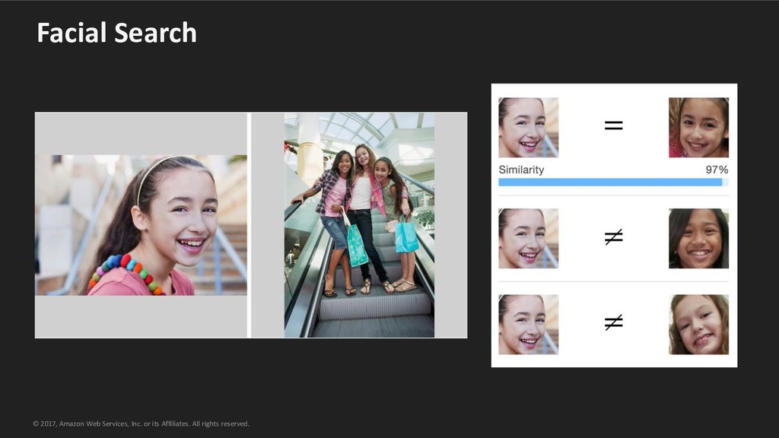Click the 'Similarity' label
Screen dimensions: 779x438
(521, 170)
